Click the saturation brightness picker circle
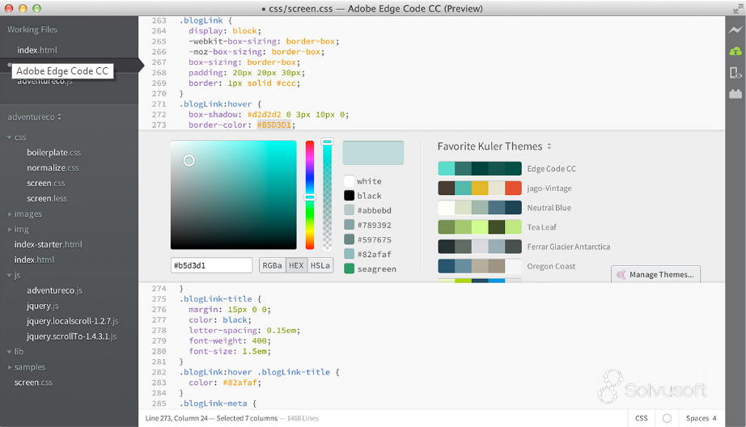The width and height of the screenshot is (746, 427). [189, 161]
